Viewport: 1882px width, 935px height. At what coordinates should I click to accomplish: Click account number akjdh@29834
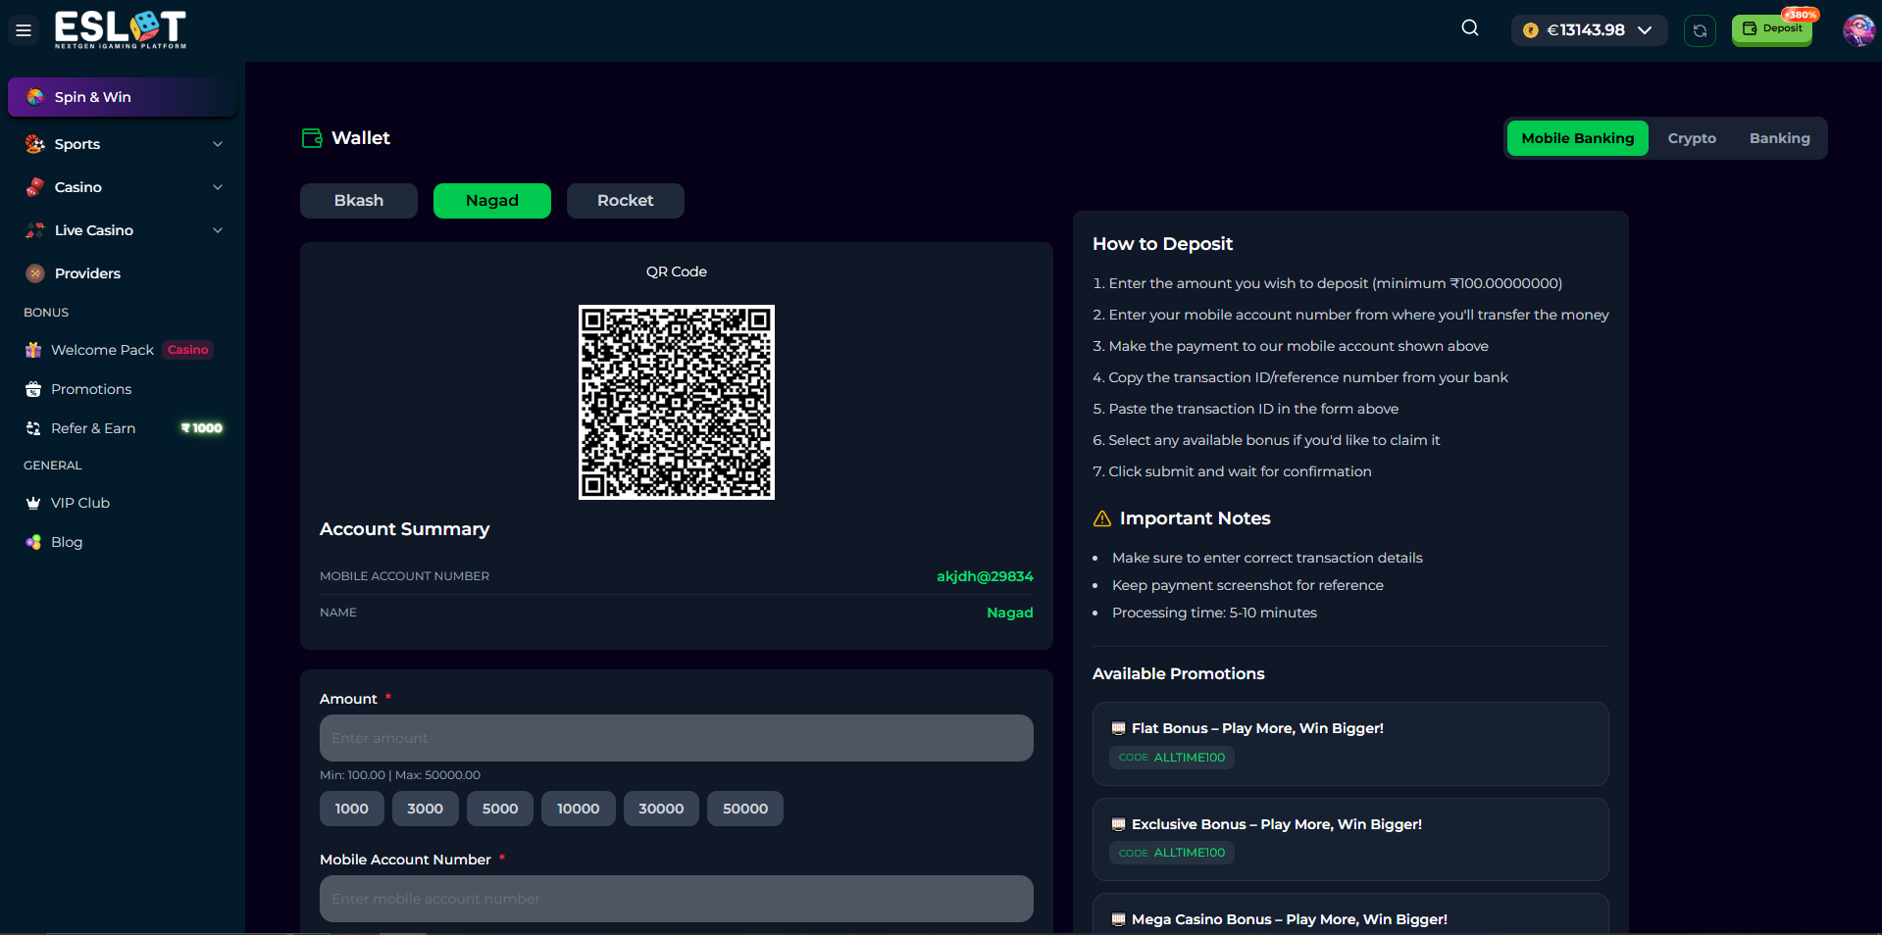985,576
